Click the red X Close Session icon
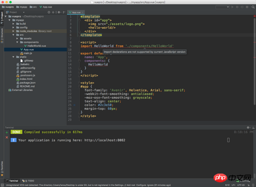Image resolution: width=256 pixels, height=187 pixels. tap(7, 137)
